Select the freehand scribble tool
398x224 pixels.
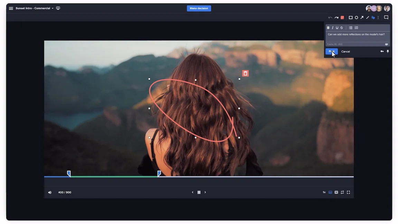373,18
